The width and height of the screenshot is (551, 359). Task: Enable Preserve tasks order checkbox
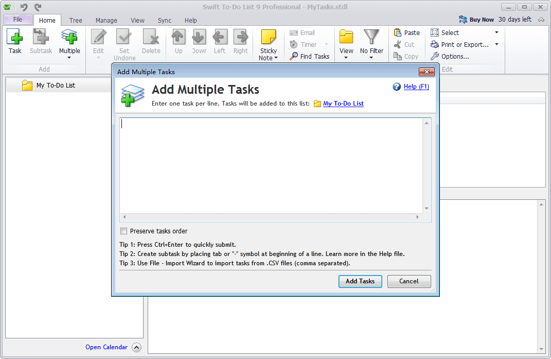123,231
